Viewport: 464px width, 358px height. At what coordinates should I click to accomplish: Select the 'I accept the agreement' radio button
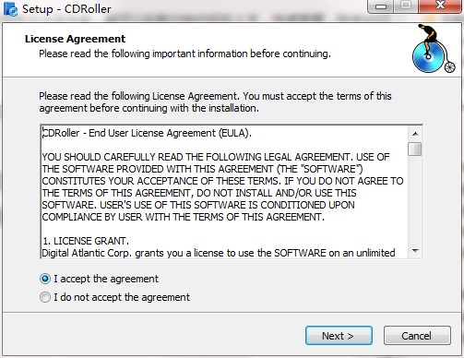click(x=45, y=279)
